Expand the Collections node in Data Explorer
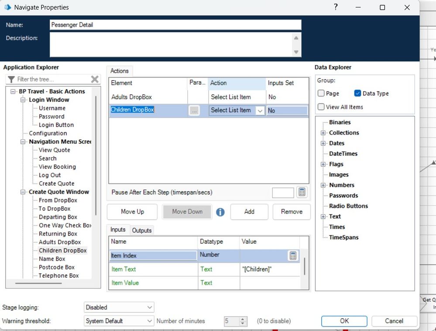Image resolution: width=436 pixels, height=331 pixels. point(323,133)
